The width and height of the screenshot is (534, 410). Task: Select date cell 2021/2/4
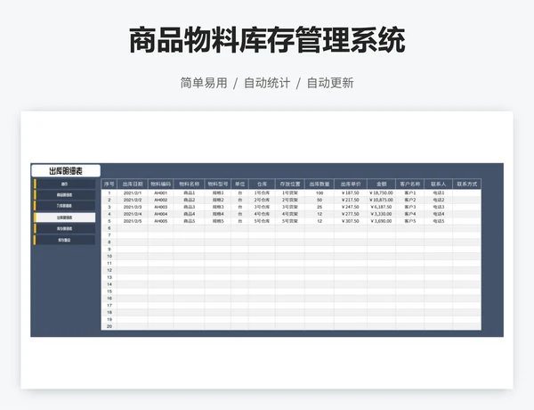[x=133, y=214]
